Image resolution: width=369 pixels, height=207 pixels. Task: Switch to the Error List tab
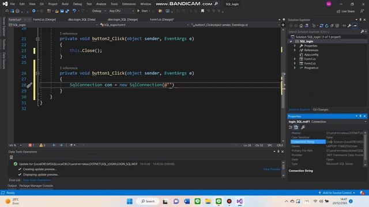click(x=14, y=180)
